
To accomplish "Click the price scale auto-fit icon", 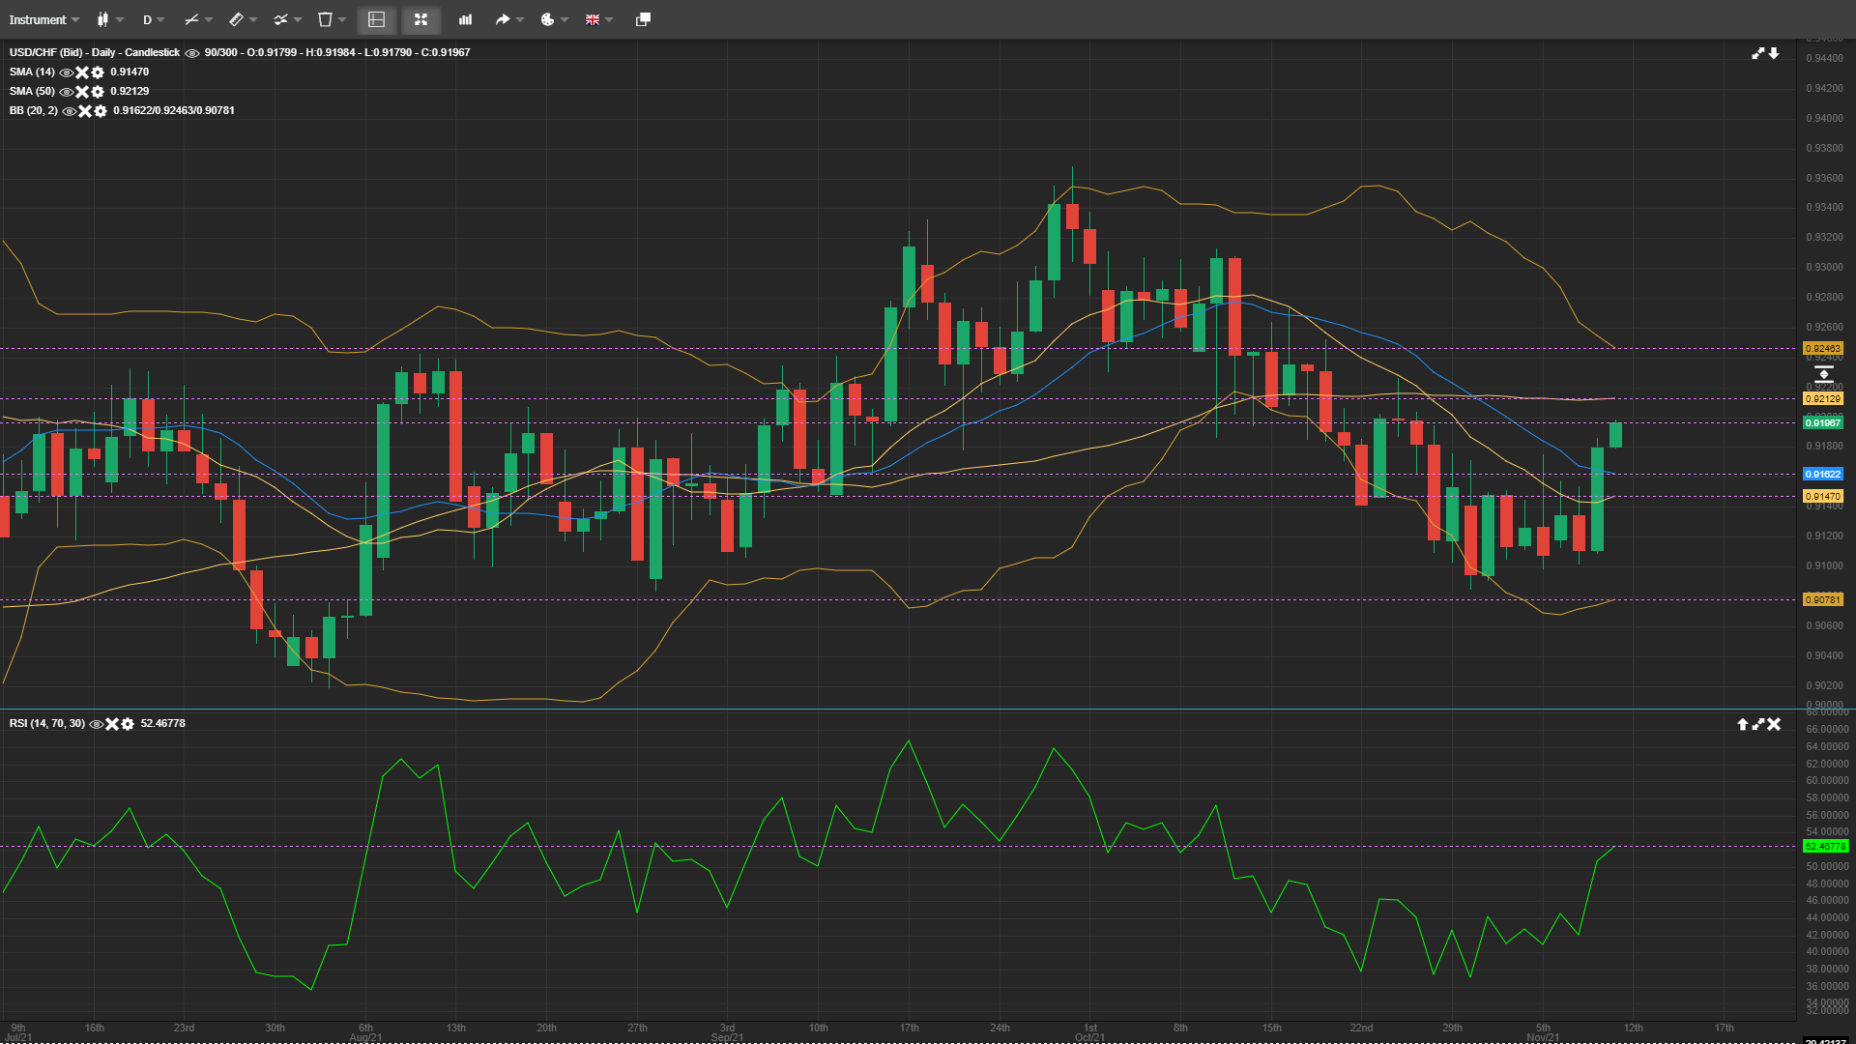I will click(1823, 374).
